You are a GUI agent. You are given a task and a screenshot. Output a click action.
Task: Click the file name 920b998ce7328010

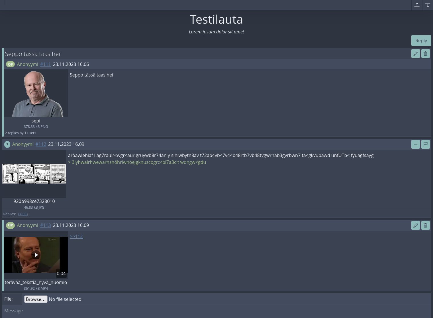(34, 201)
